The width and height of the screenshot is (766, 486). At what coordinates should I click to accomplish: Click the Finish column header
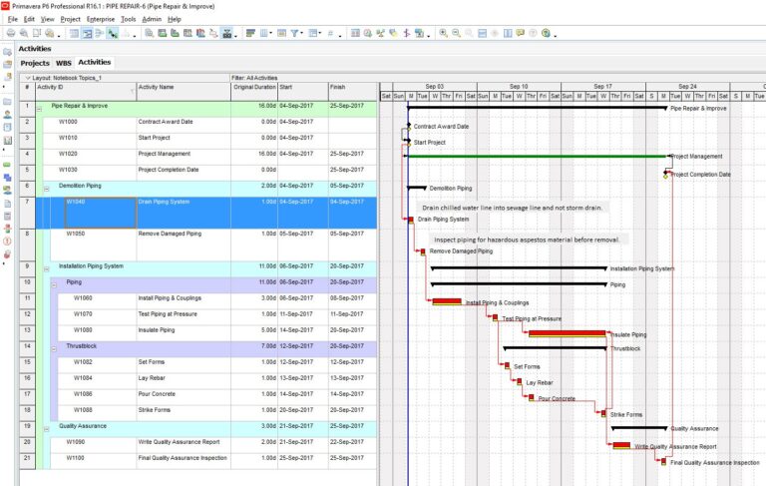[353, 91]
